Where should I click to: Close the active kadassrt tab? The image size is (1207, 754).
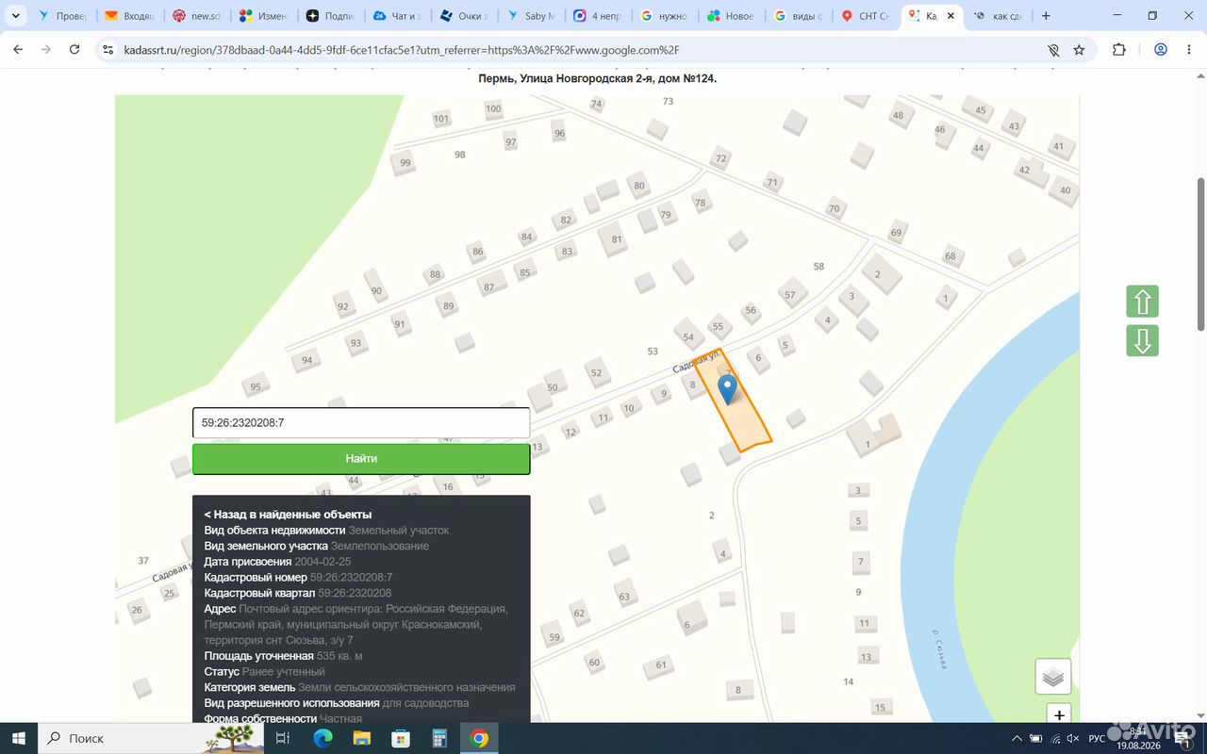[x=951, y=16]
